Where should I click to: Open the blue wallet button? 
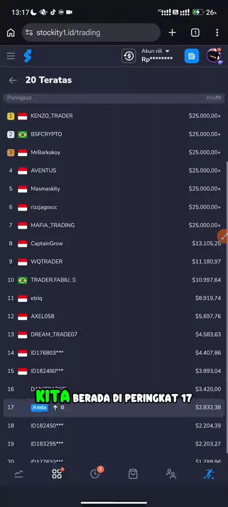coord(191,56)
